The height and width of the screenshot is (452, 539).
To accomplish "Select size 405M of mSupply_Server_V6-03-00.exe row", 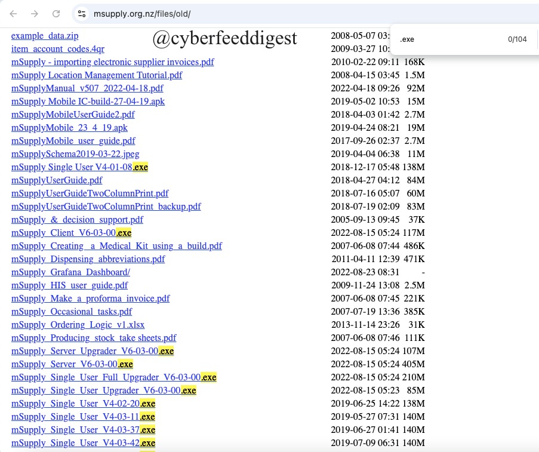I will 414,364.
